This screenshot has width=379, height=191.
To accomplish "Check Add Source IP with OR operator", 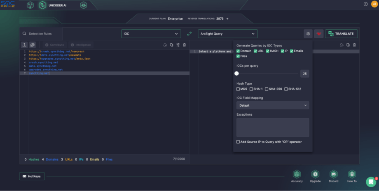I will [238, 142].
